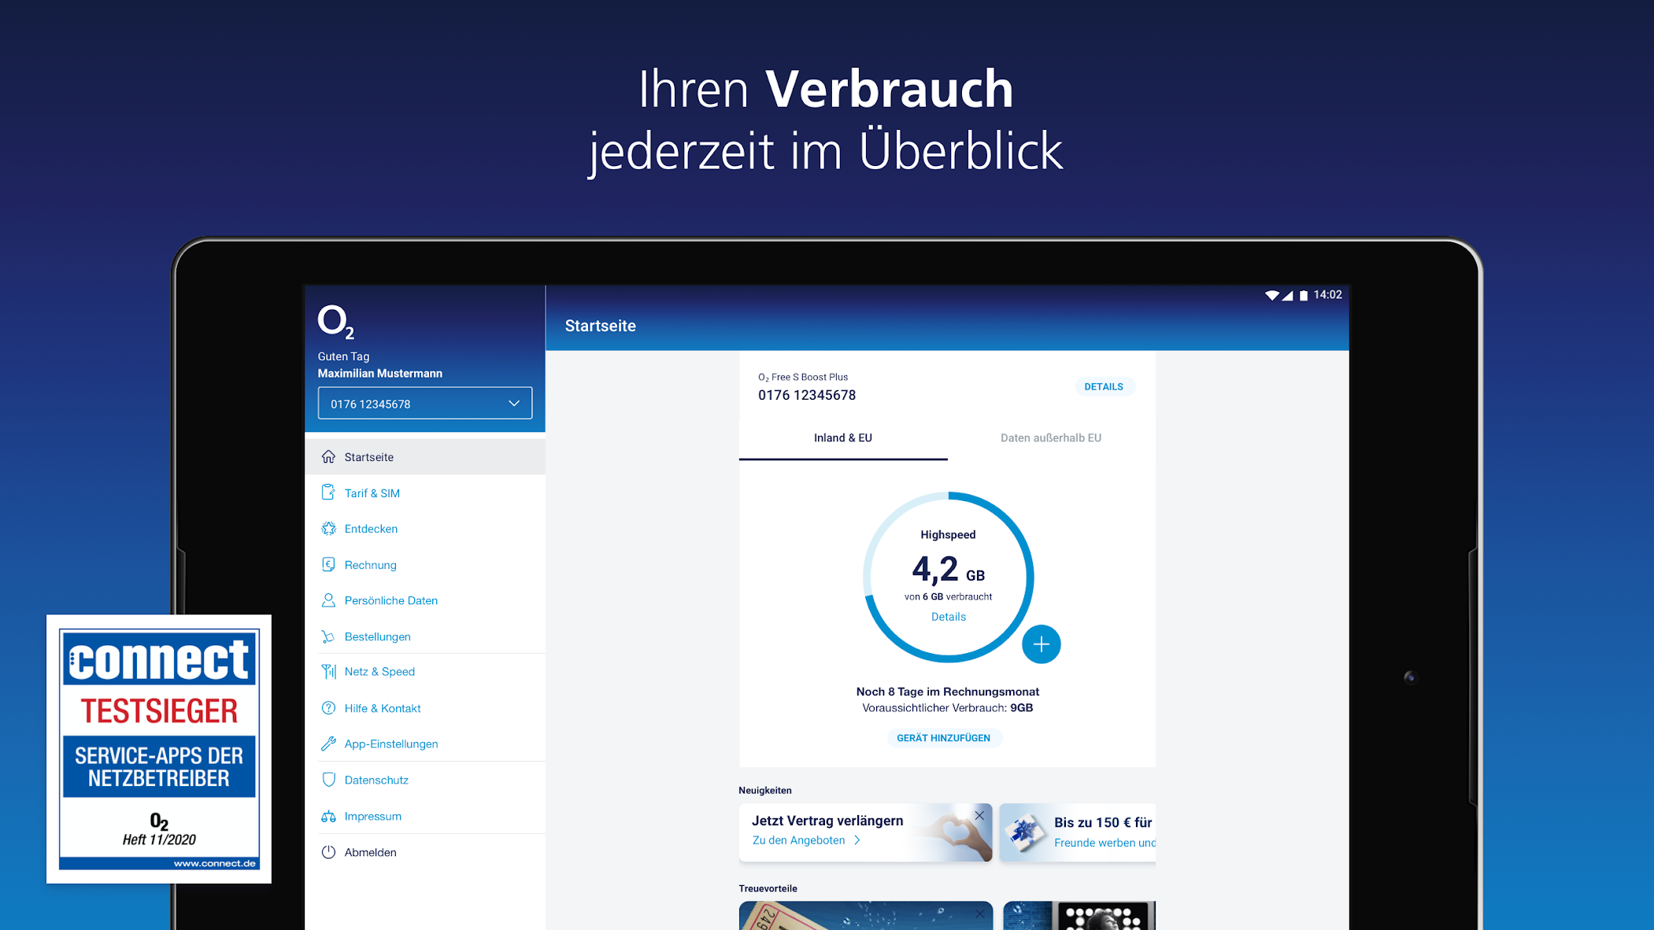1654x930 pixels.
Task: Click the Startseite home icon in sidebar
Action: pyautogui.click(x=328, y=457)
